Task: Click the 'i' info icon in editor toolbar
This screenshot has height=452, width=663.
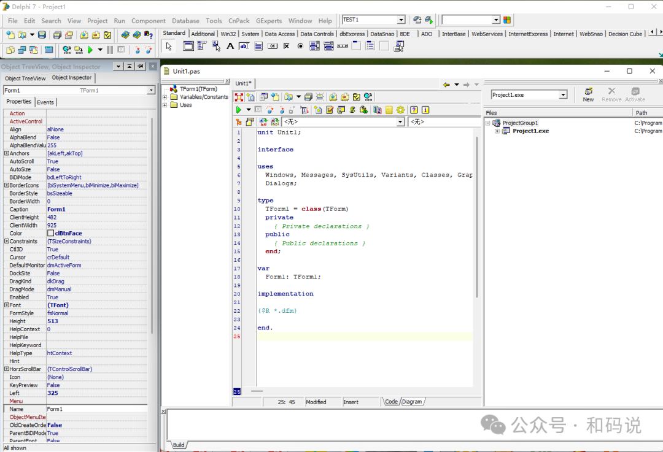Action: 425,110
